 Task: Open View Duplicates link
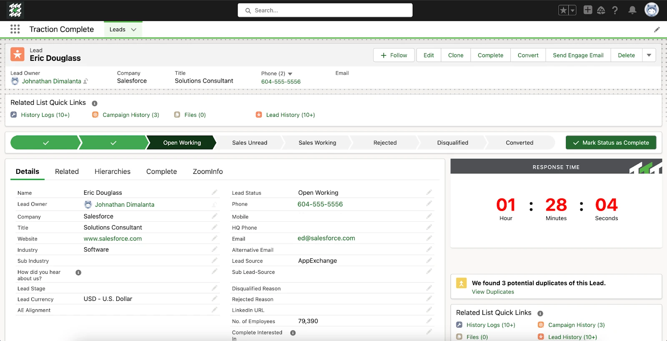pos(493,292)
